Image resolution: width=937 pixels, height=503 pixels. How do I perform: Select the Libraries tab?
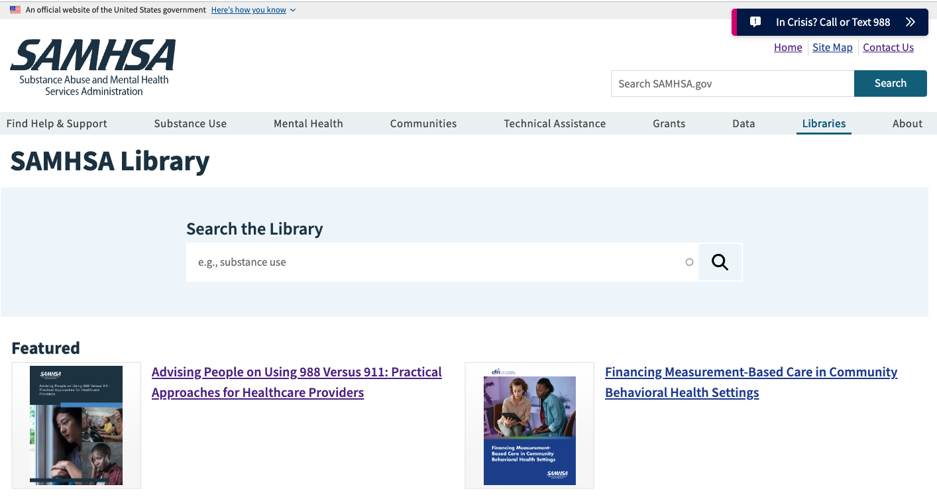coord(824,123)
